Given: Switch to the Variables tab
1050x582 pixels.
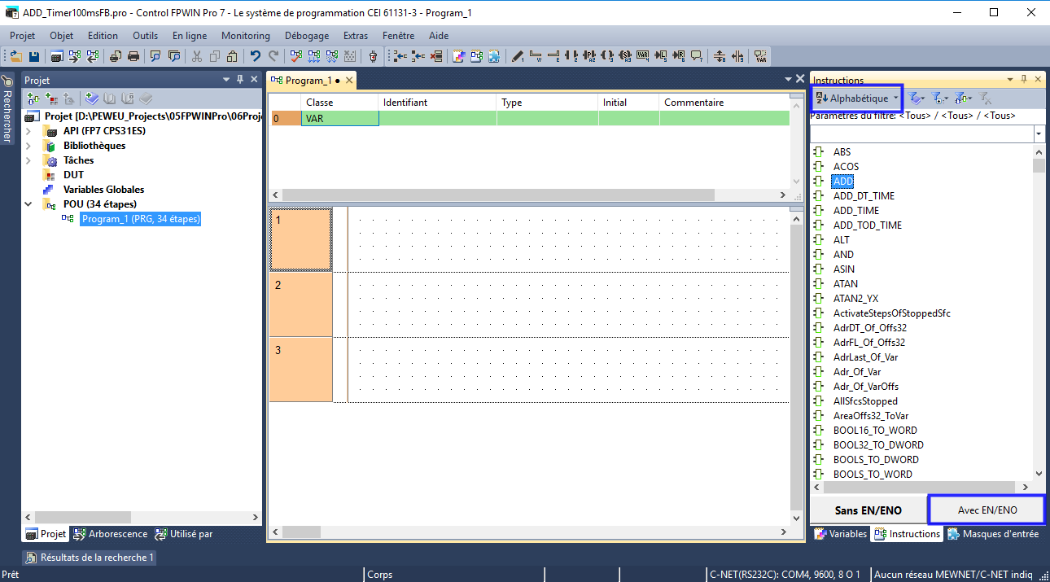Looking at the screenshot, I should click(841, 534).
